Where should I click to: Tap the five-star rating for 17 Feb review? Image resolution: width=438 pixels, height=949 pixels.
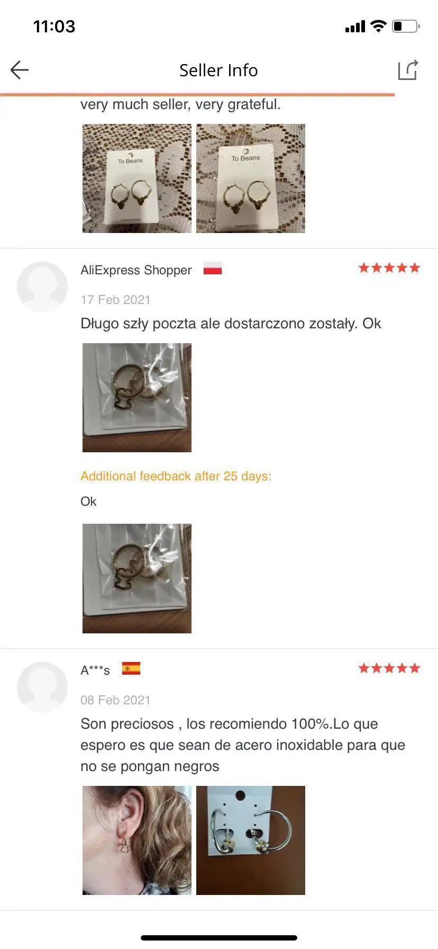pyautogui.click(x=389, y=268)
